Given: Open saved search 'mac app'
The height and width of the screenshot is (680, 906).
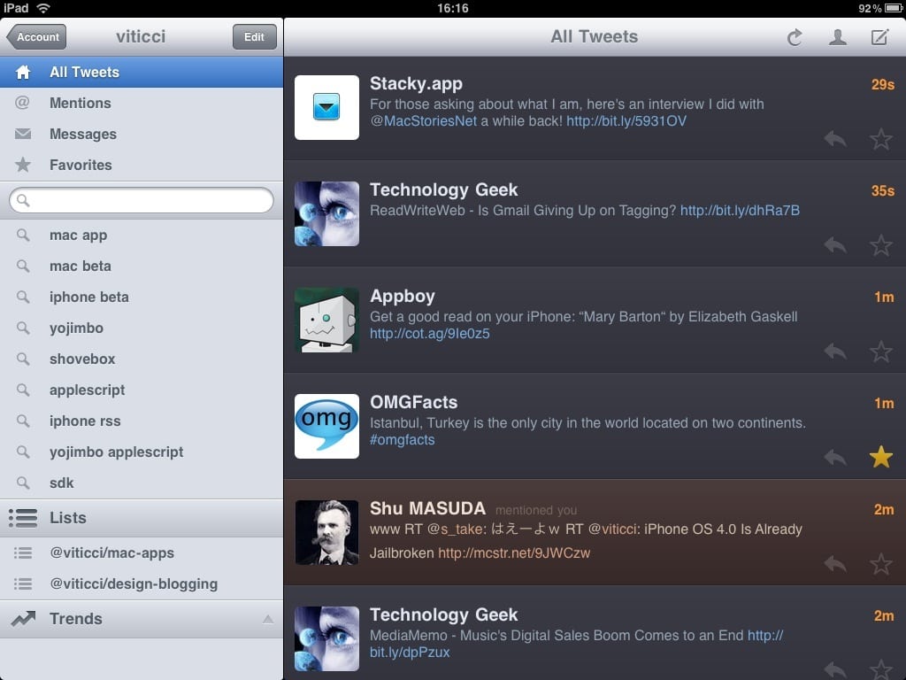Looking at the screenshot, I should tap(142, 236).
